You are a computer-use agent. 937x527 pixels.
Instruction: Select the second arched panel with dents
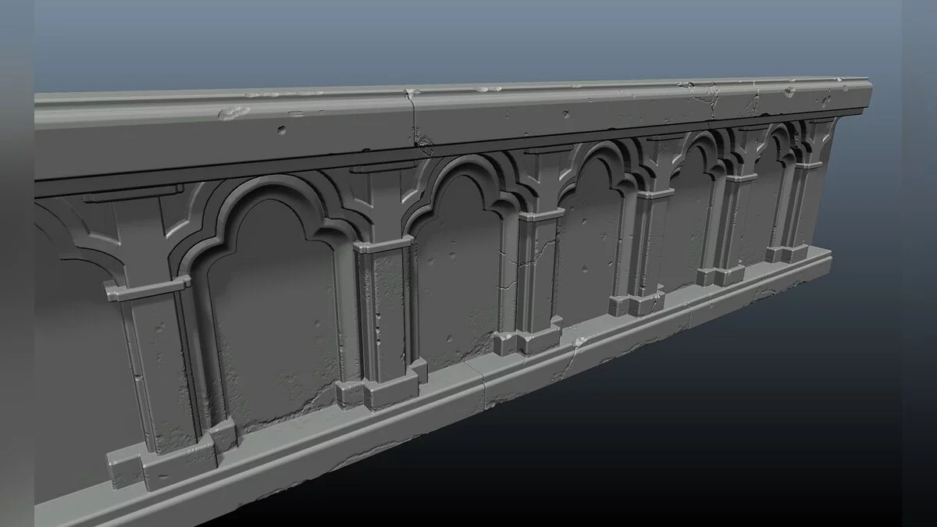tap(457, 281)
